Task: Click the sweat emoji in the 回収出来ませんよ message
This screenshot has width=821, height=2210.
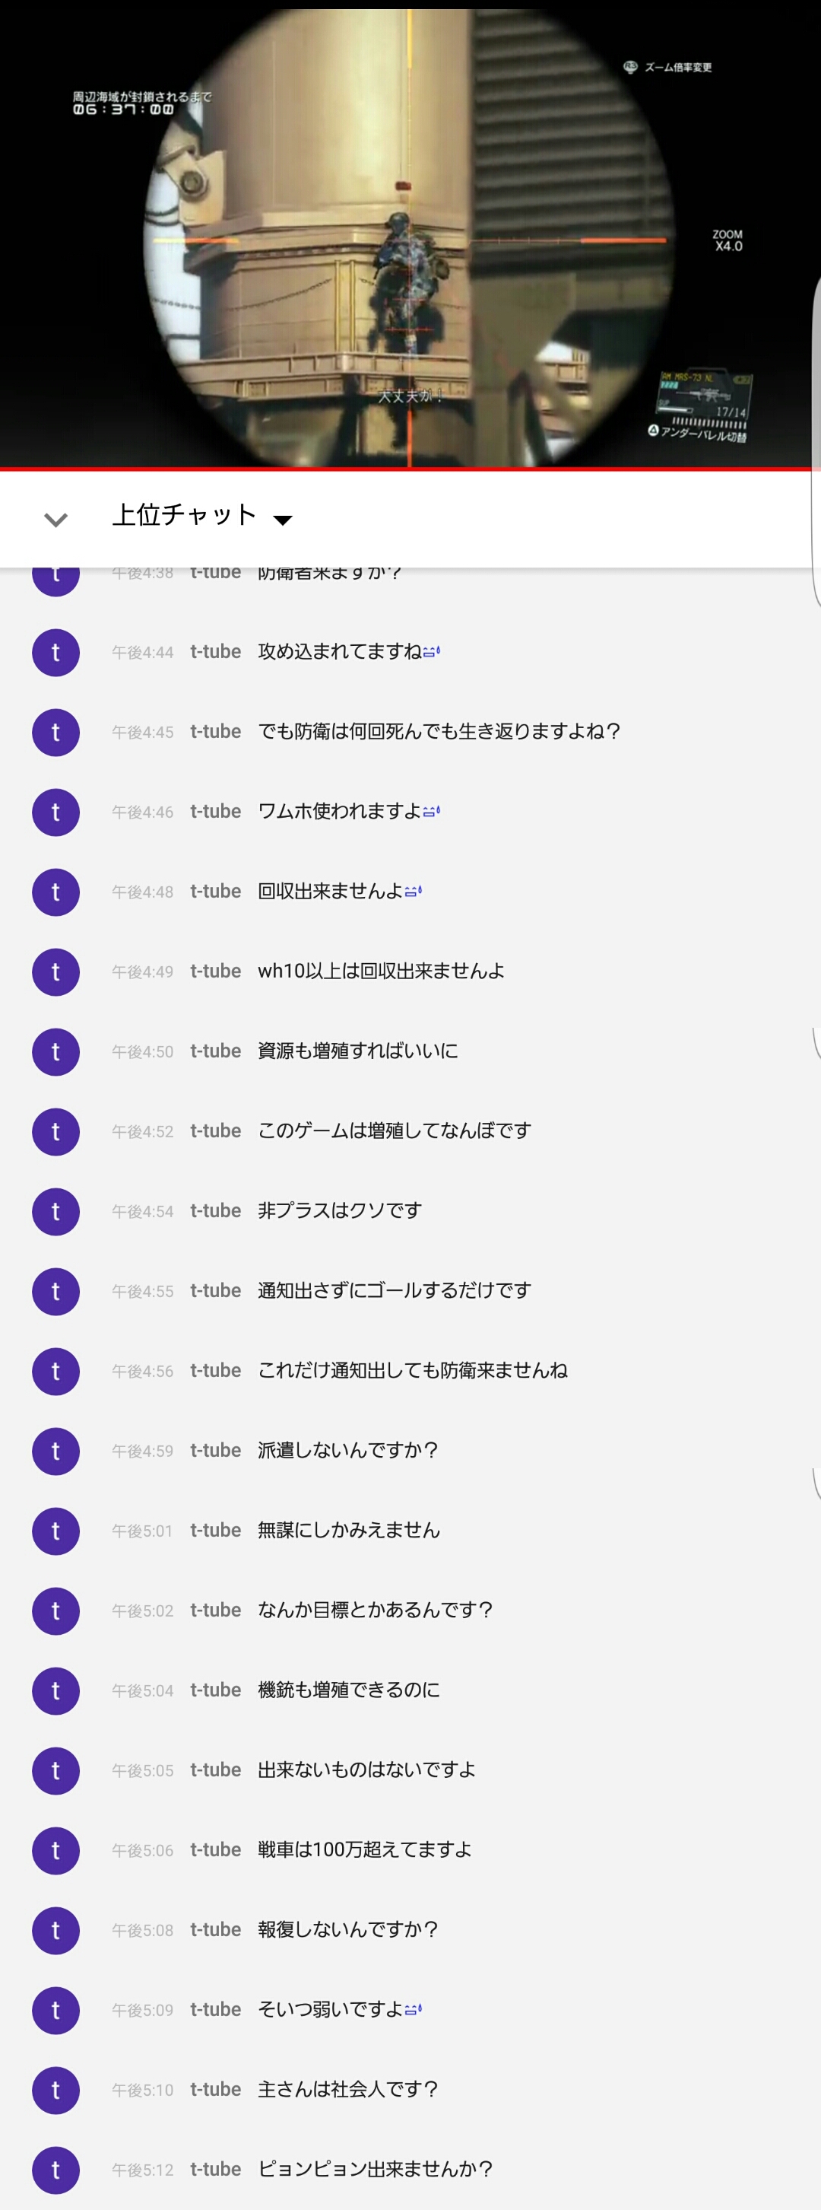Action: [413, 892]
